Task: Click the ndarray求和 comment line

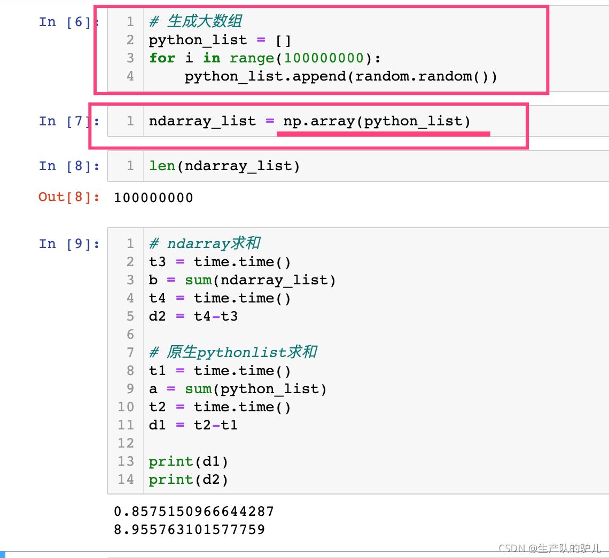Action: pos(205,244)
